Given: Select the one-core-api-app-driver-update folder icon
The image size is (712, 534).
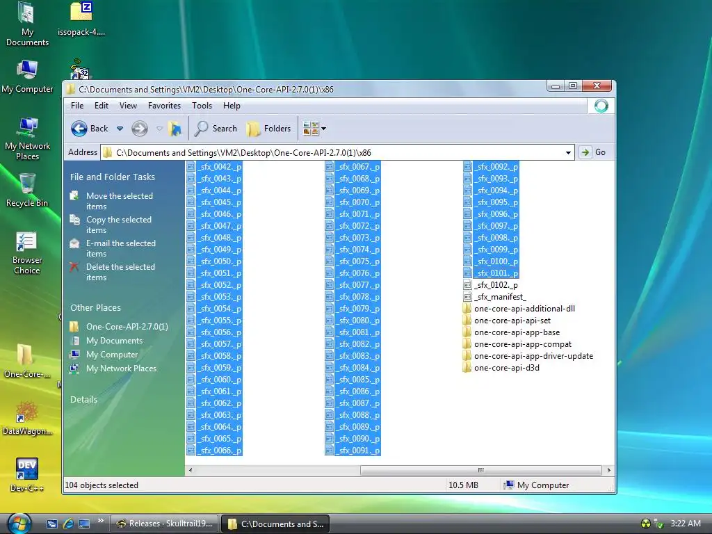Looking at the screenshot, I should (x=467, y=356).
